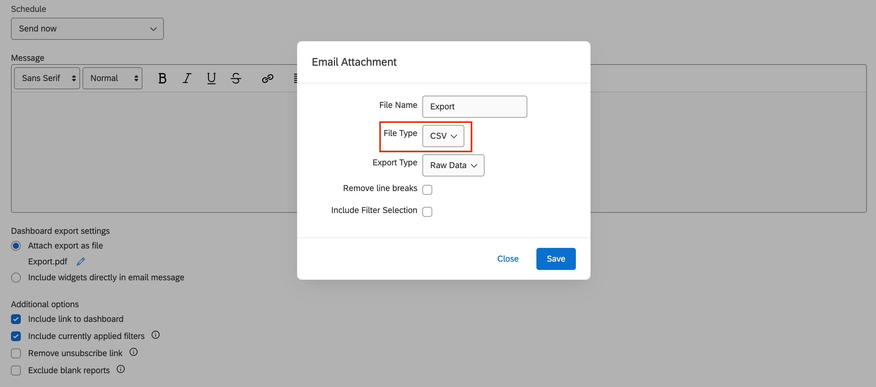Apply strikethrough formatting
The height and width of the screenshot is (387, 876).
coord(236,79)
